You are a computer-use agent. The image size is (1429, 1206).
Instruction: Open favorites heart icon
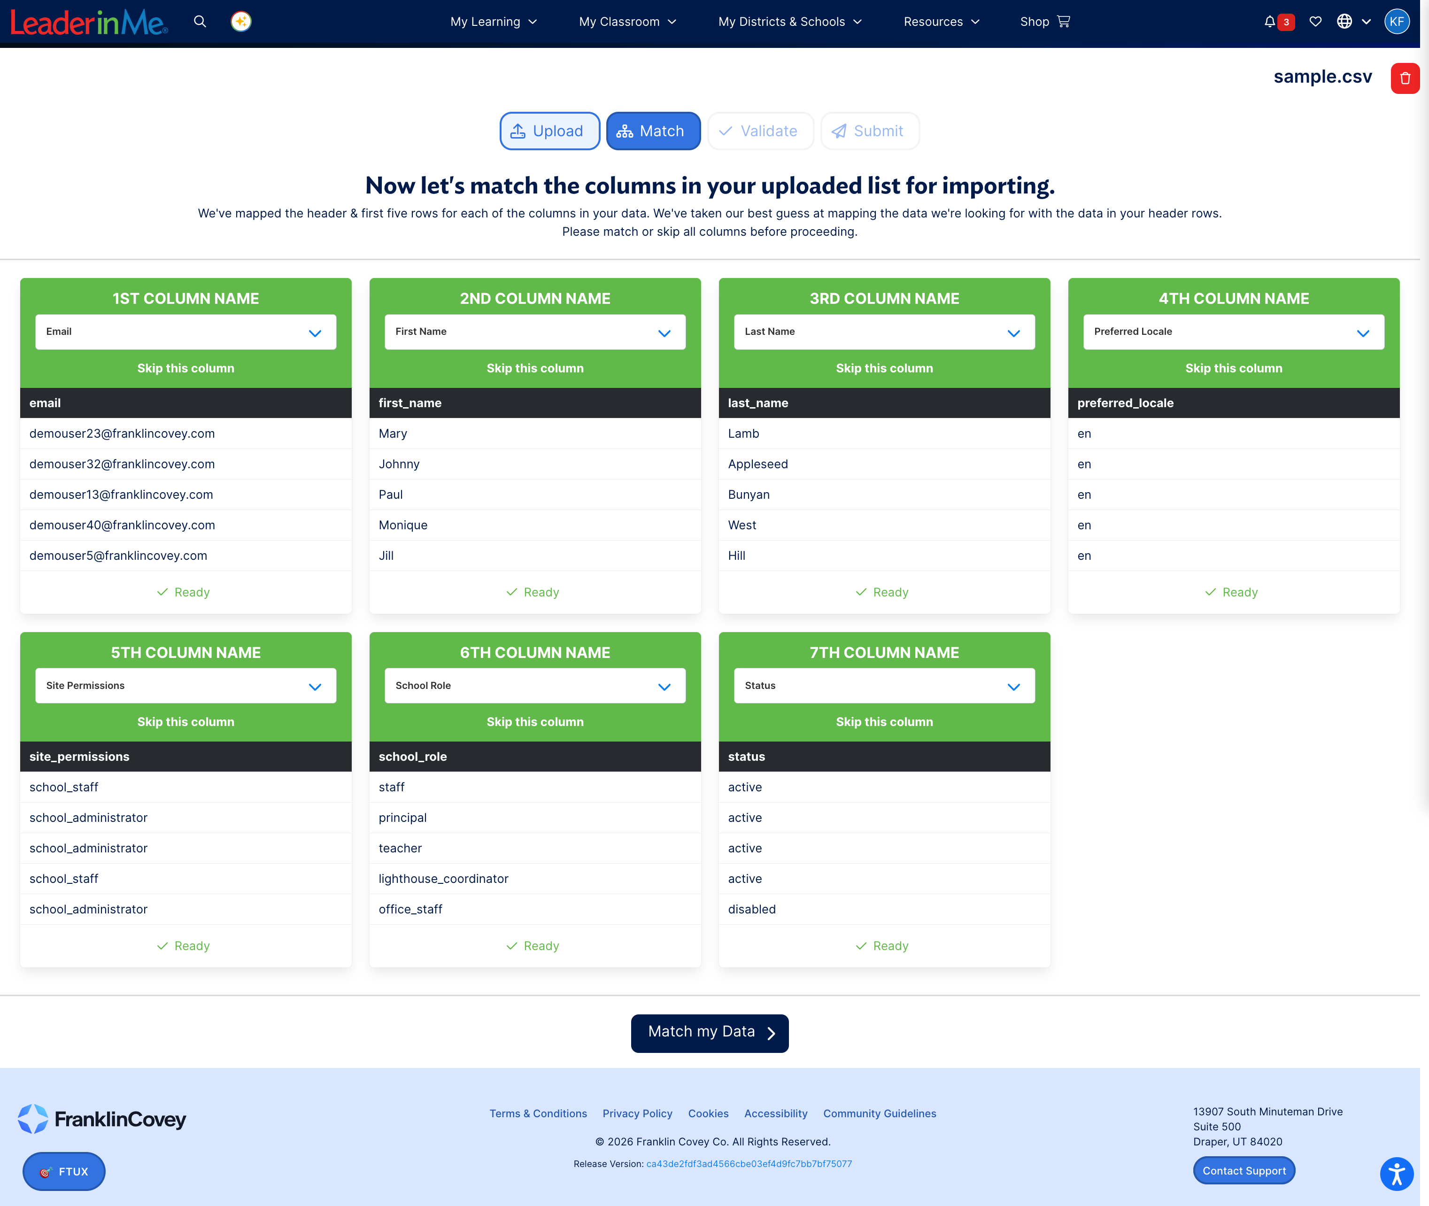tap(1315, 21)
